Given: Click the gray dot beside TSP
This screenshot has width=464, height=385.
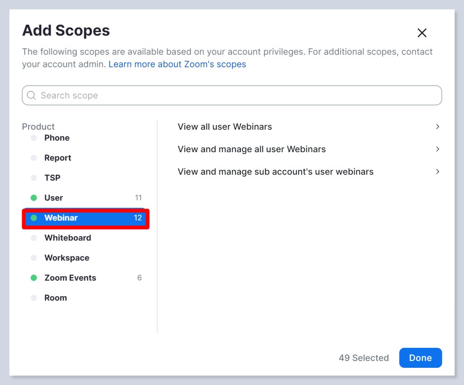Looking at the screenshot, I should [x=34, y=178].
